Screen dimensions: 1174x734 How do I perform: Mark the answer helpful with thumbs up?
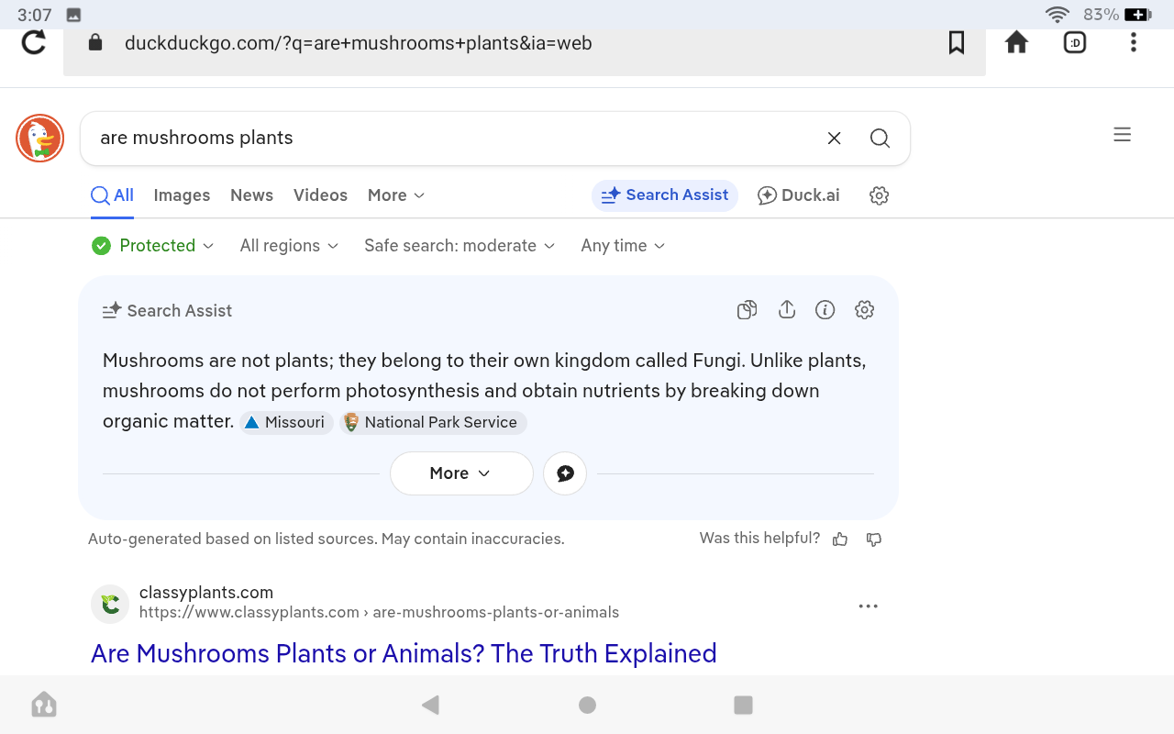click(x=840, y=539)
